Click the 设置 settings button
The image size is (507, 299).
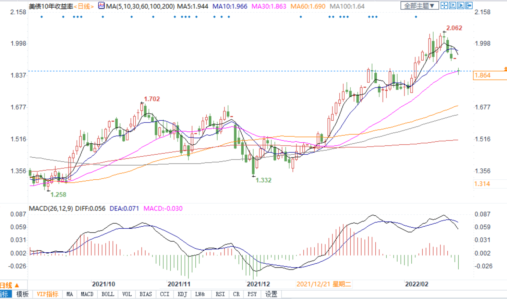[271, 294]
